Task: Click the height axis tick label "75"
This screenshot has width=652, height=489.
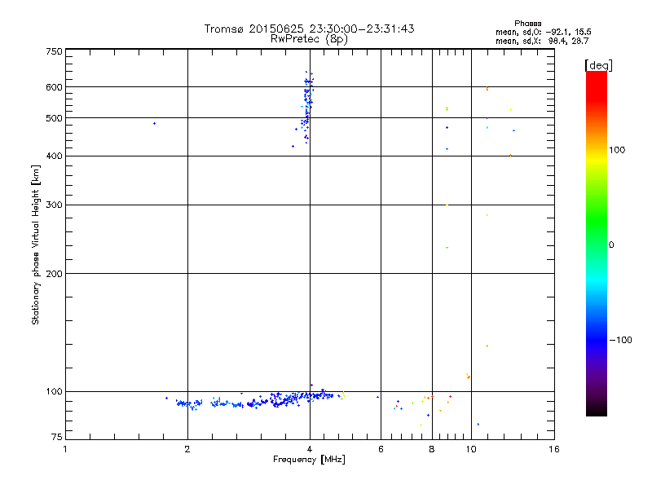Action: click(x=57, y=437)
